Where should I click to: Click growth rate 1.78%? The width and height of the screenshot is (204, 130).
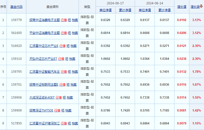[x=197, y=71]
